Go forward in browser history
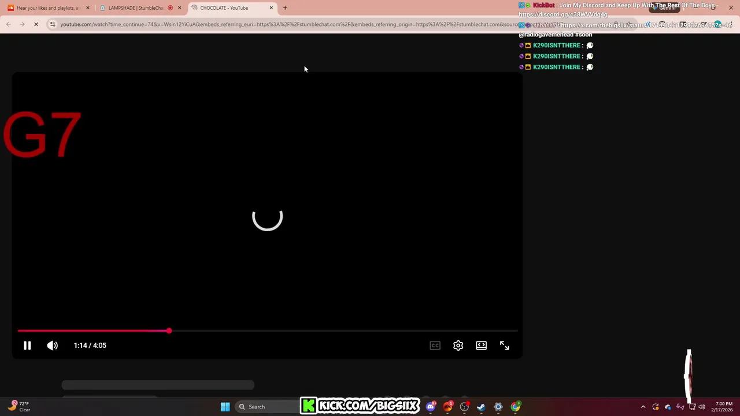Viewport: 740px width, 416px height. click(22, 24)
